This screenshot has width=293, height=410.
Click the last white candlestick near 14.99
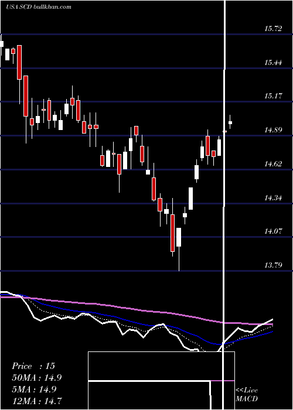[230, 122]
